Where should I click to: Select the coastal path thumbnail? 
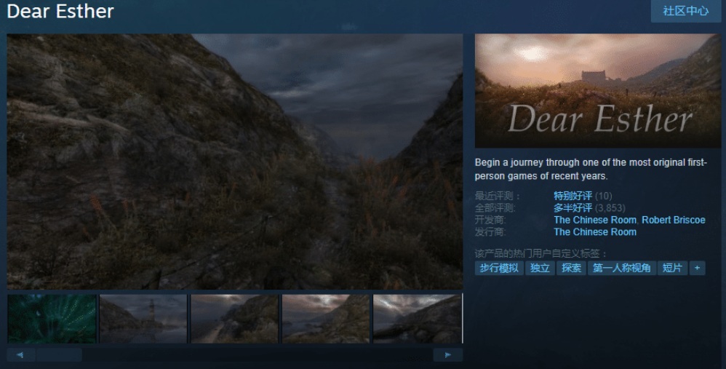[234, 319]
